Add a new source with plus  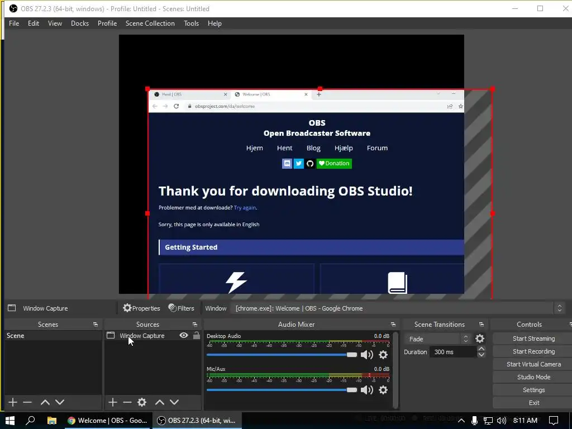(x=113, y=402)
